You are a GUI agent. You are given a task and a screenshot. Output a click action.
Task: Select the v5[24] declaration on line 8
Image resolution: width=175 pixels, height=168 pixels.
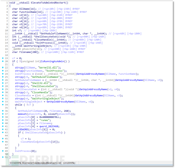point(24,24)
